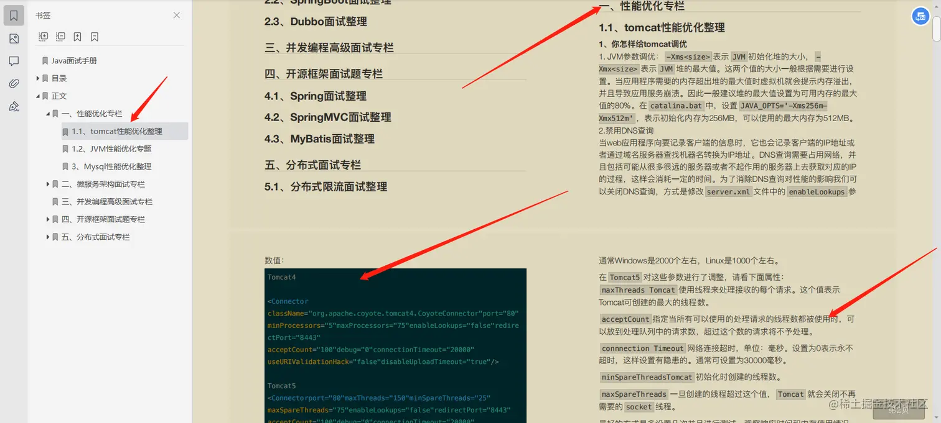Open the bookmarks panel icon in sidebar
The image size is (941, 423).
[14, 16]
